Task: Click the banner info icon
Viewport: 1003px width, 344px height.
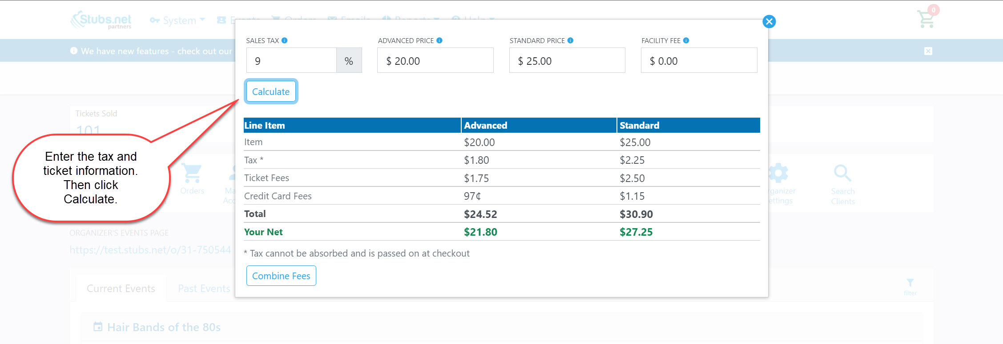Action: pyautogui.click(x=74, y=51)
